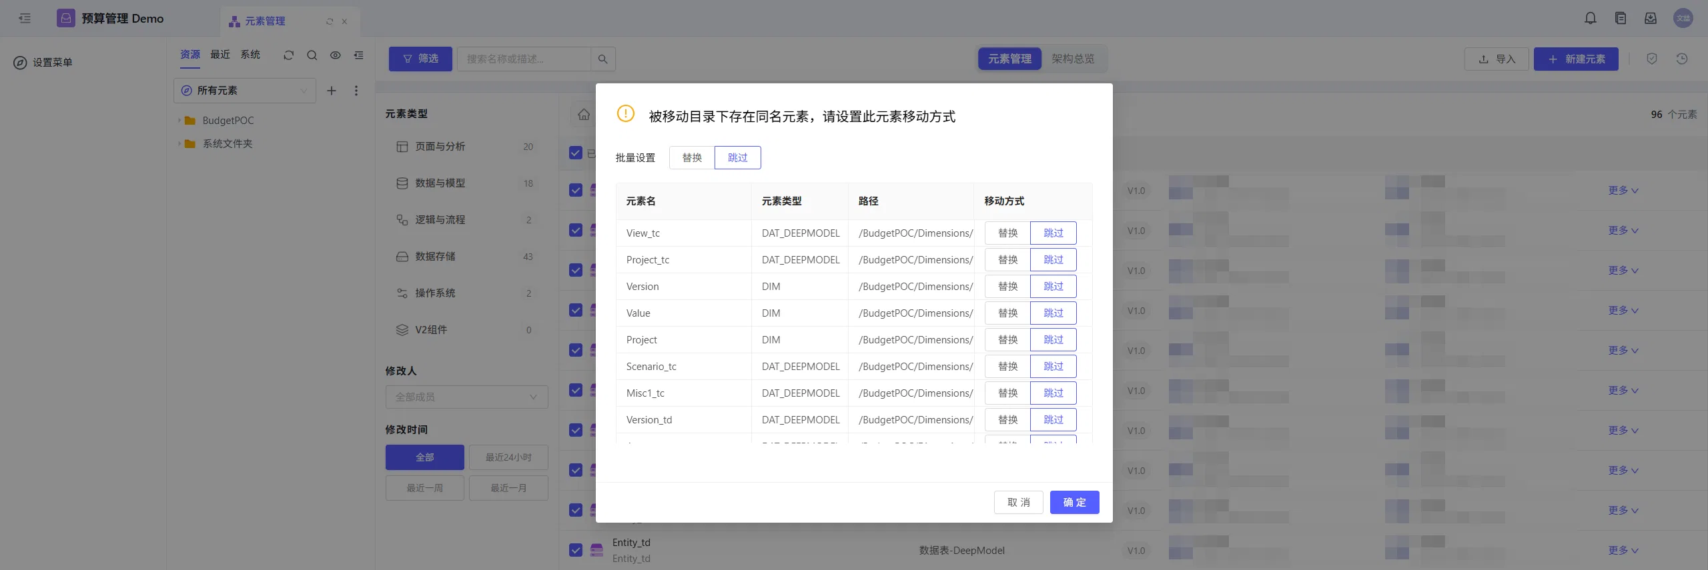
Task: Select 替换 for Project_tc row
Action: point(1007,260)
